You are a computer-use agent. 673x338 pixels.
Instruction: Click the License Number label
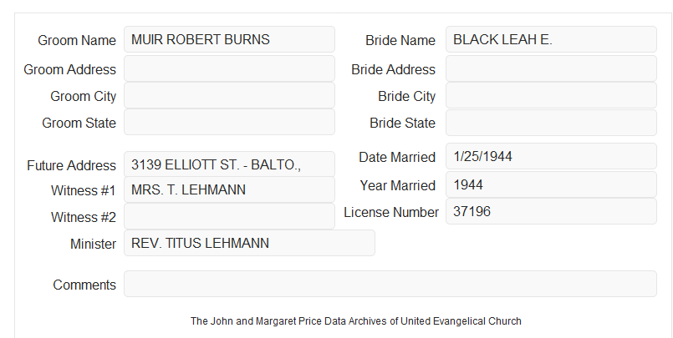(391, 213)
